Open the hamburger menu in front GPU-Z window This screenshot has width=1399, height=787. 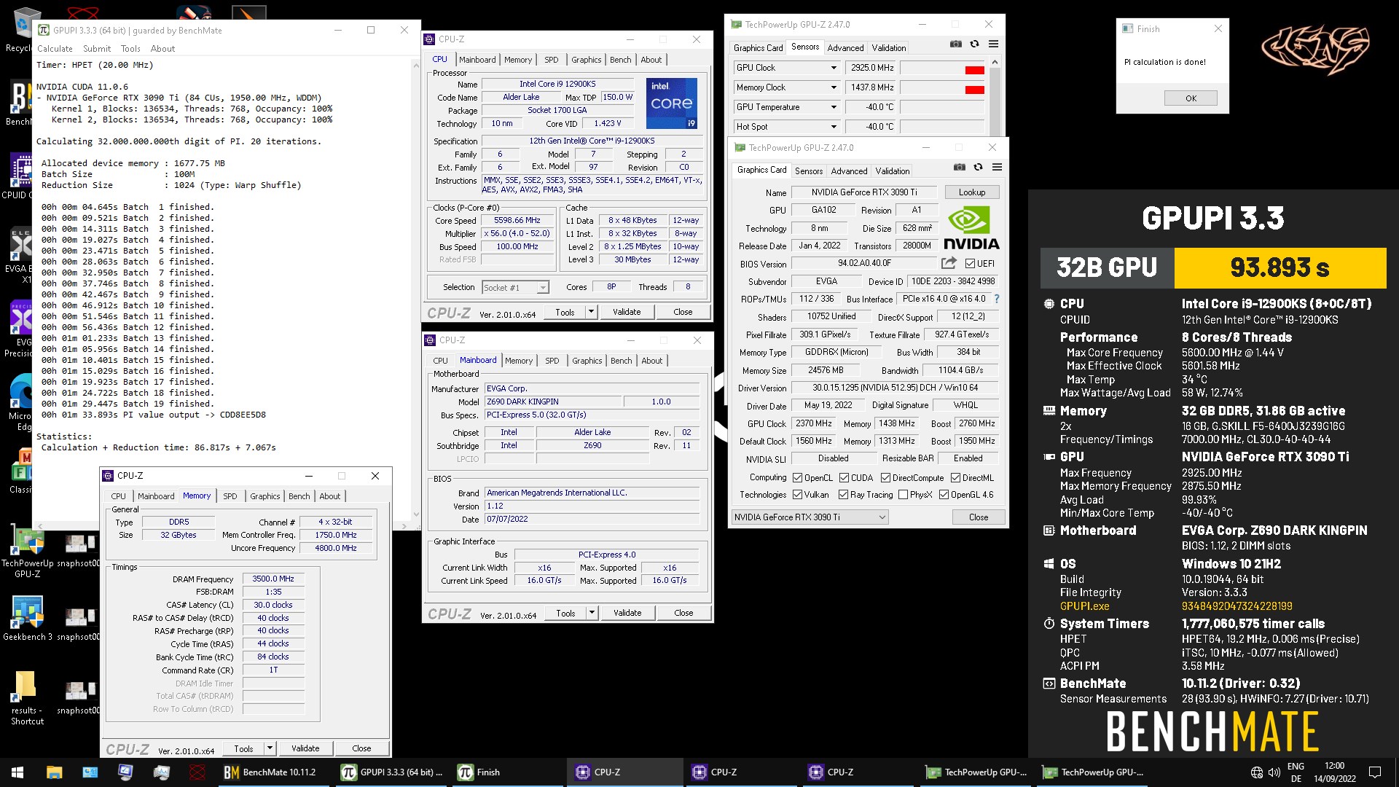click(997, 167)
